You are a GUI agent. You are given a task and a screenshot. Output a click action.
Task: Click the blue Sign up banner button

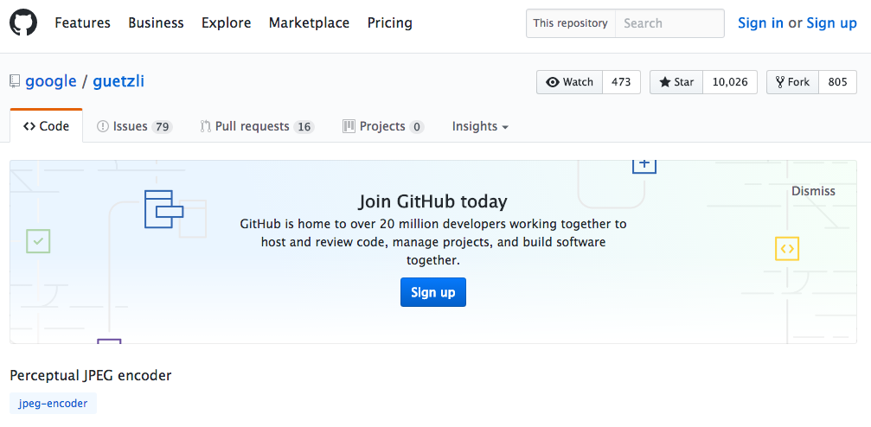pos(433,292)
